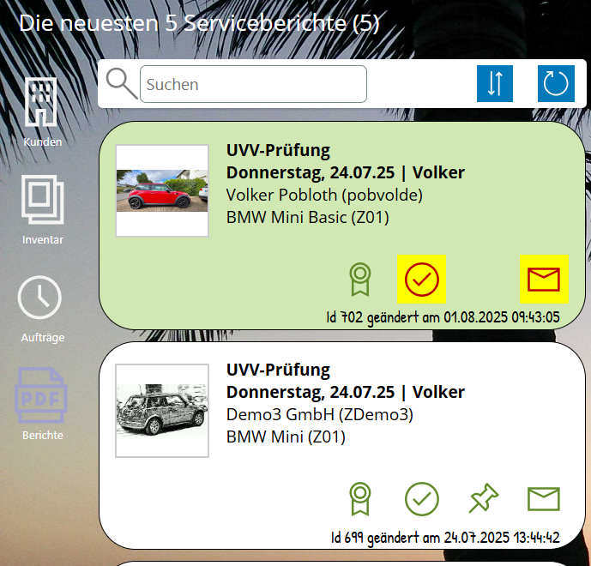Viewport: 591px width, 566px height.
Task: Select 'BMW Mini (Z01)' text
Action: coord(286,437)
